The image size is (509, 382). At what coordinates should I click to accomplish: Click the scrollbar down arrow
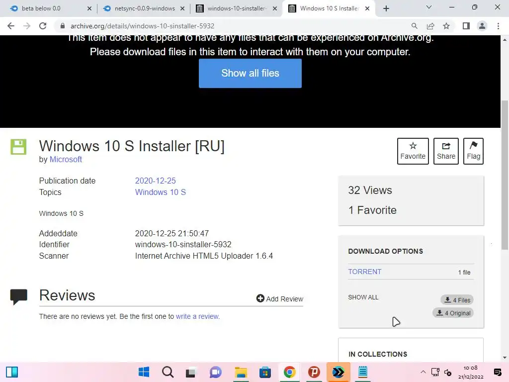(505, 358)
